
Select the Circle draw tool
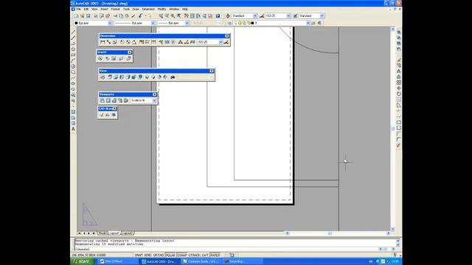tap(73, 66)
